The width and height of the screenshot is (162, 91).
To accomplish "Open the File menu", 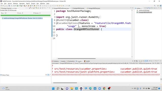I will 2,4.
